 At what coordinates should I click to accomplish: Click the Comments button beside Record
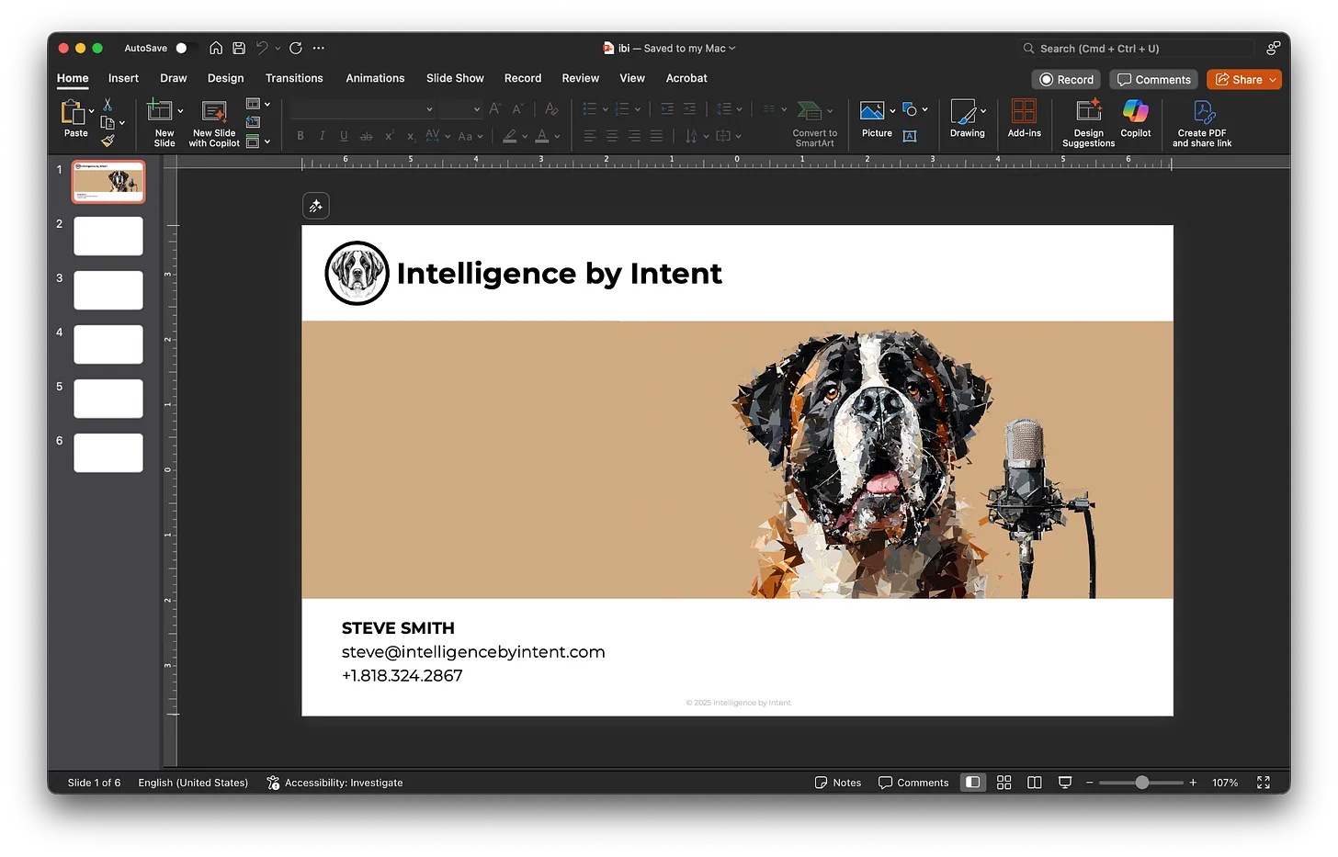[x=1153, y=80]
